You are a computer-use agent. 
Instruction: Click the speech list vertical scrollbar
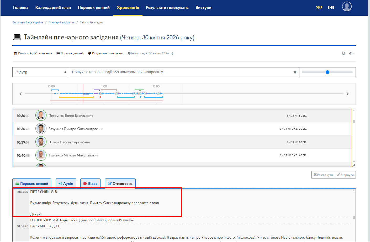(354, 122)
